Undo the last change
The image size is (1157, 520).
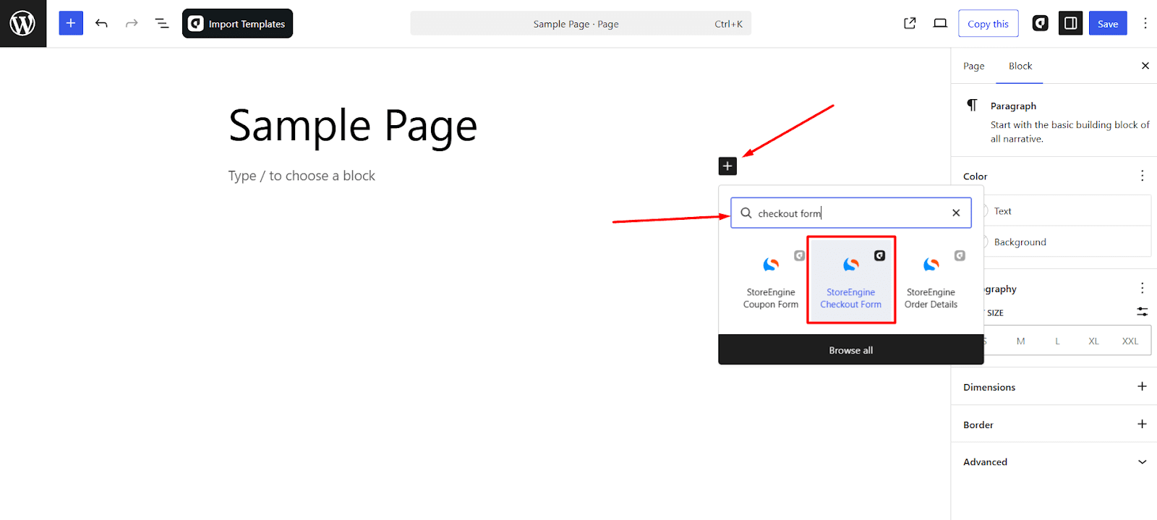click(x=101, y=23)
